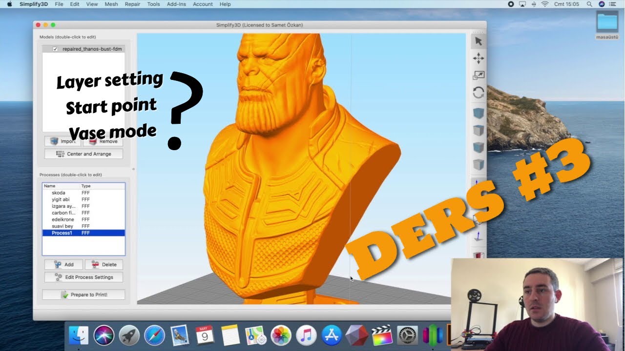Click Center and Arrange button

tap(83, 154)
